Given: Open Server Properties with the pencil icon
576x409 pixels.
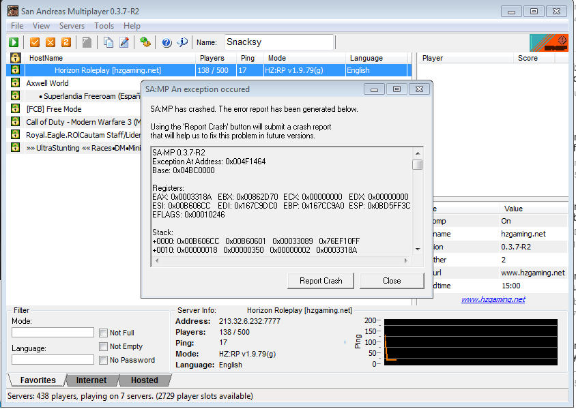Looking at the screenshot, I should point(124,42).
